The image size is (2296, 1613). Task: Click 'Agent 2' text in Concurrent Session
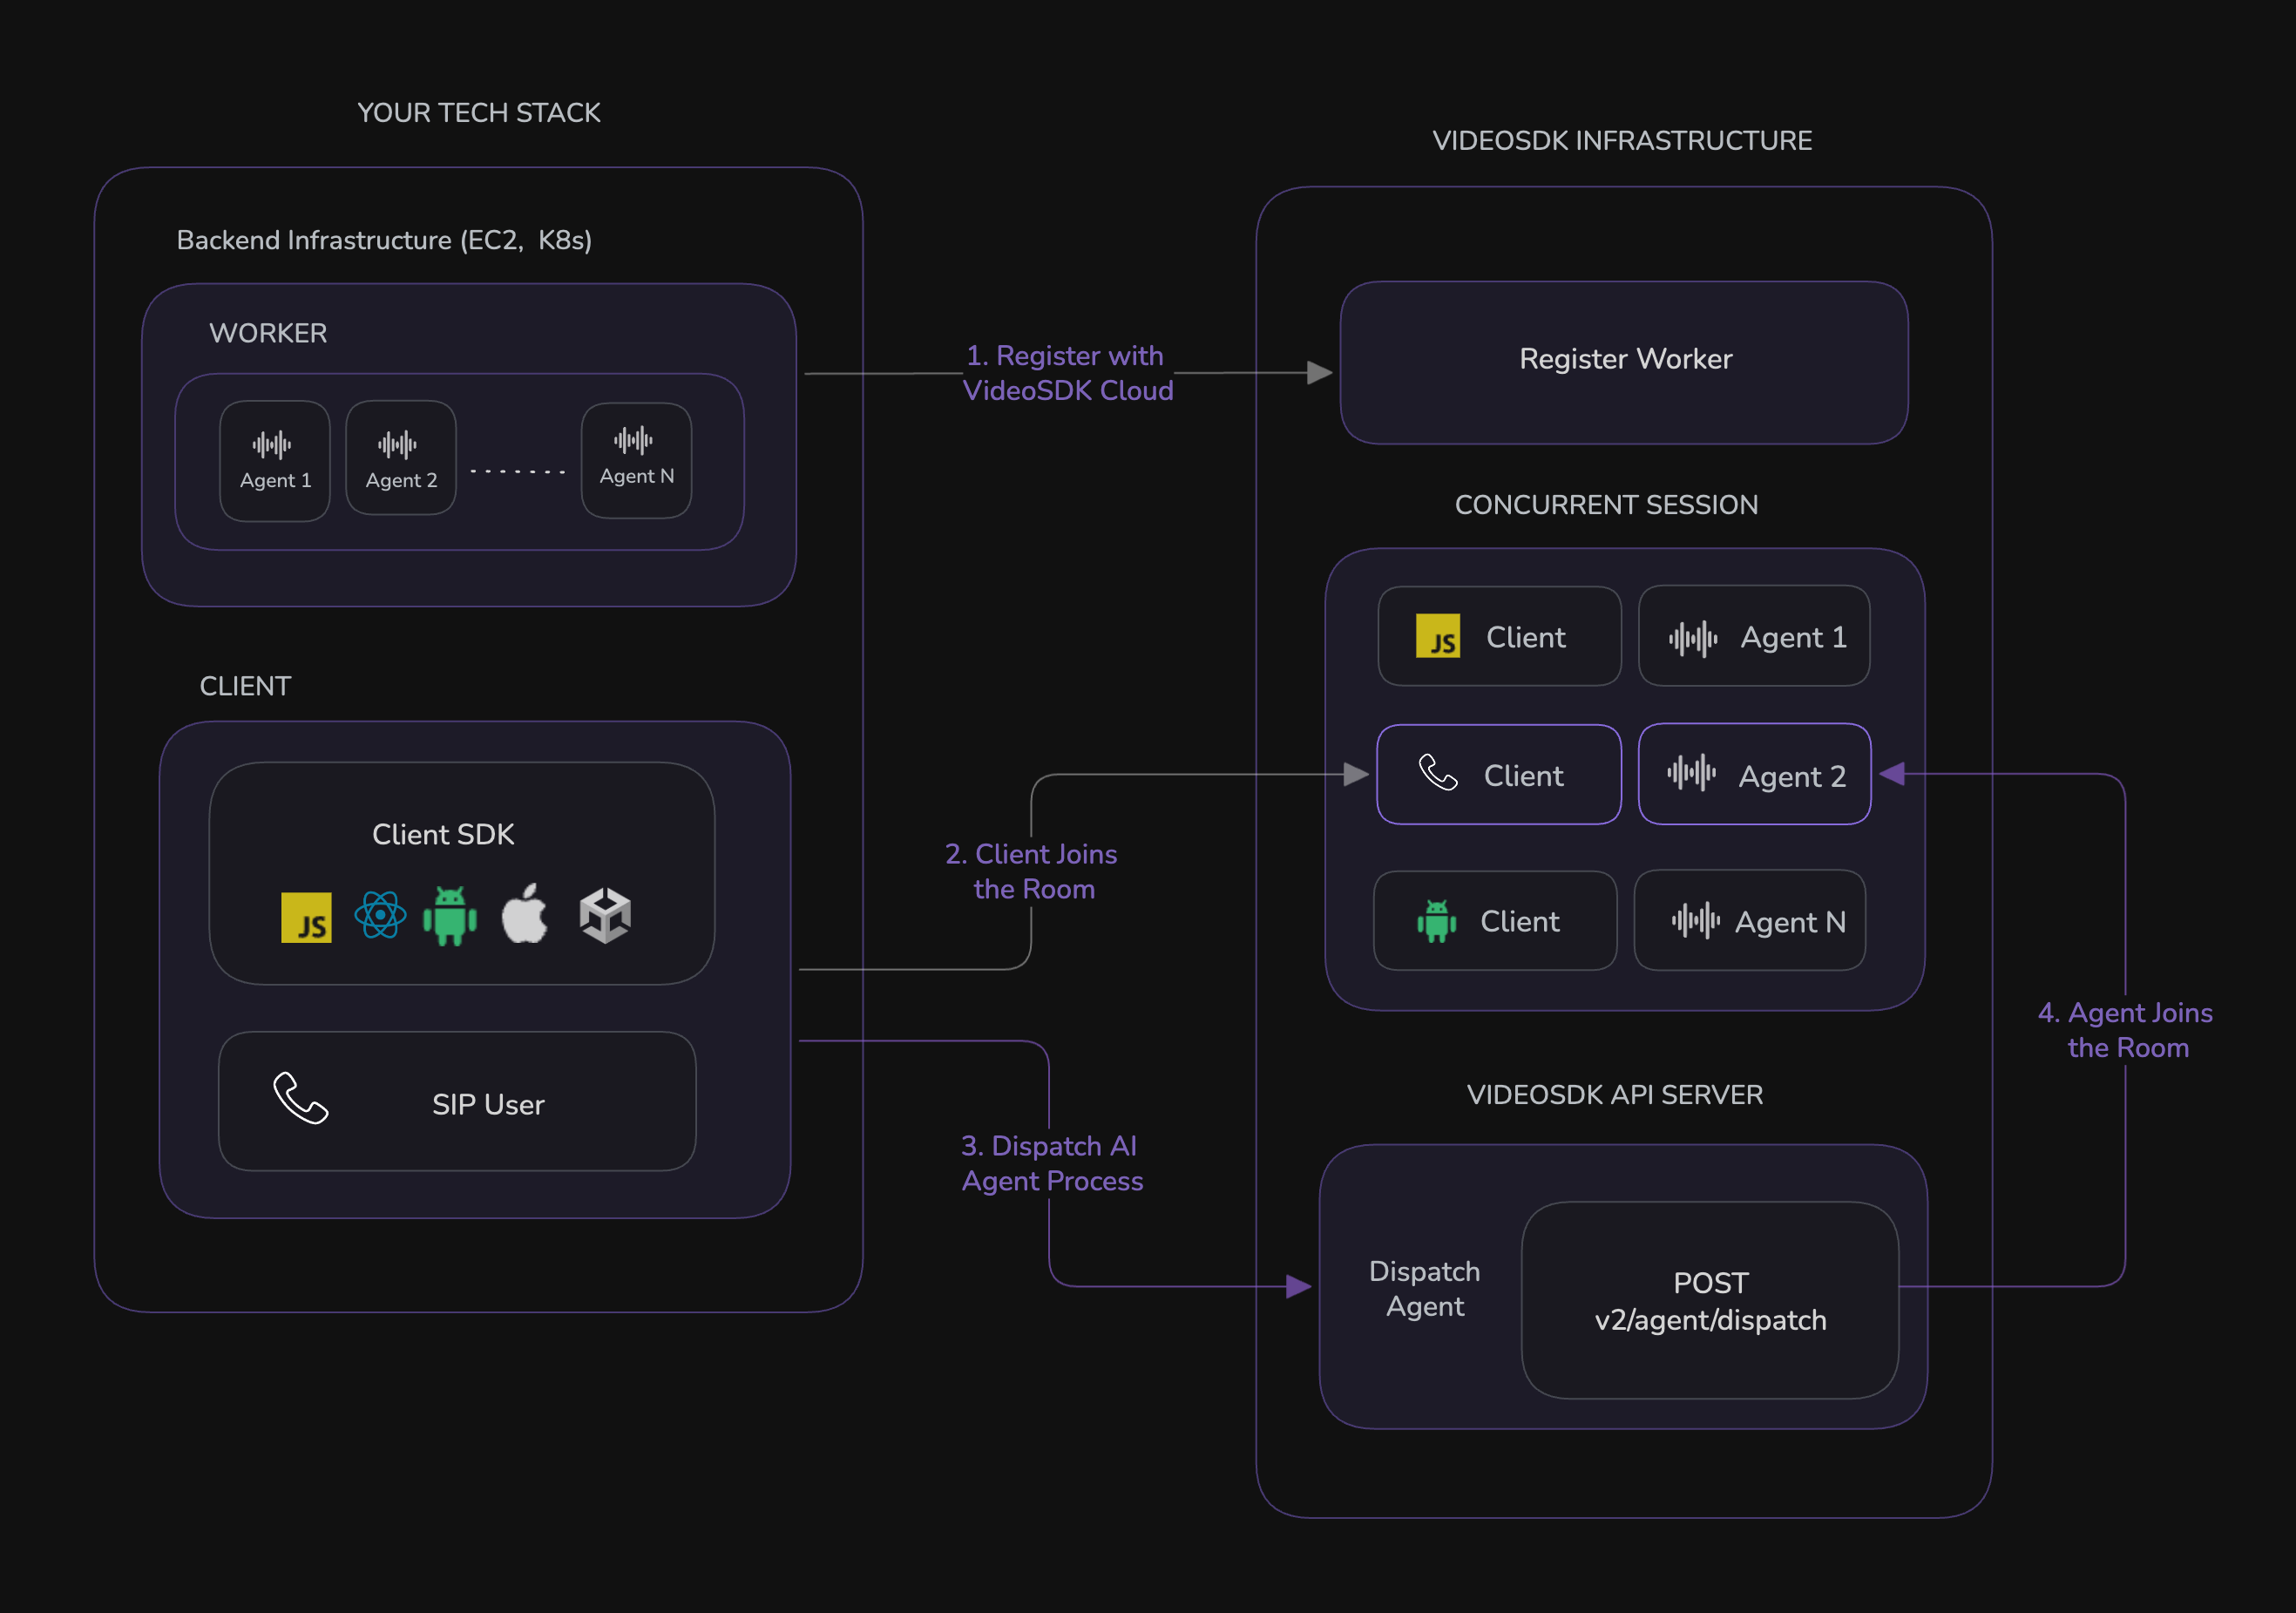click(x=1792, y=776)
